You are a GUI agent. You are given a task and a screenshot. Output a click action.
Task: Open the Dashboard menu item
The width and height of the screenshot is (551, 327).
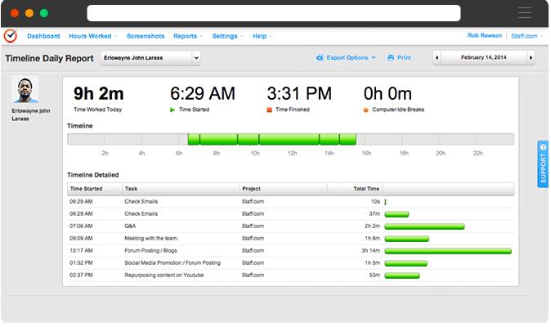[43, 36]
